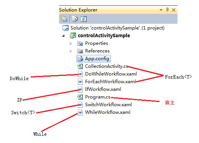Select the References tree item text

click(x=97, y=51)
